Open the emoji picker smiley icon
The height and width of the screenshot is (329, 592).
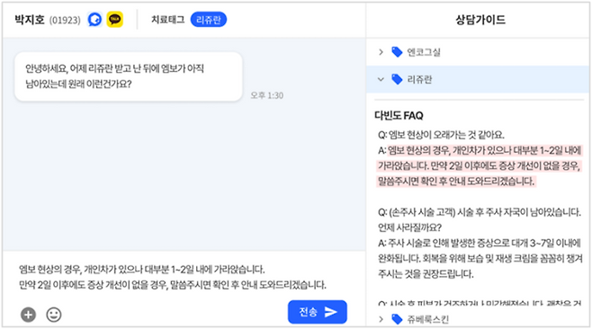[54, 315]
